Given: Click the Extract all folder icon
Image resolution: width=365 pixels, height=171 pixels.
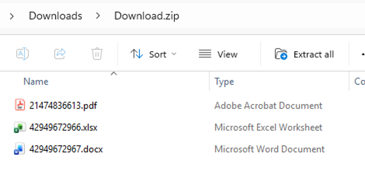Looking at the screenshot, I should (x=281, y=54).
